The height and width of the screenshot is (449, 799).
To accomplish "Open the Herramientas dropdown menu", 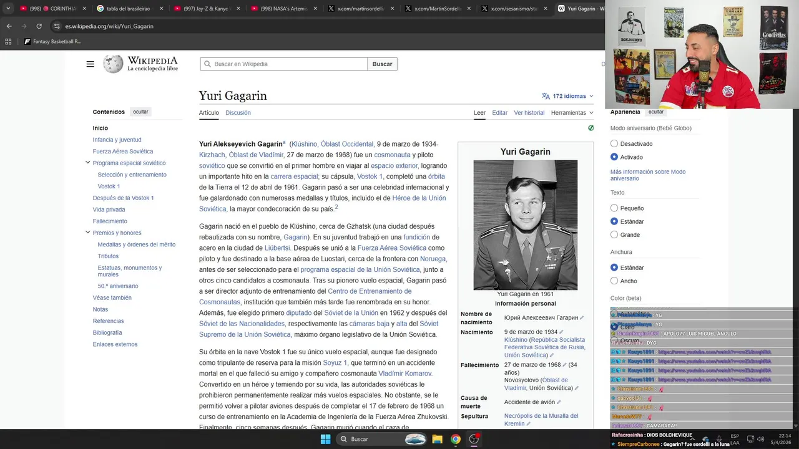I will pyautogui.click(x=572, y=113).
